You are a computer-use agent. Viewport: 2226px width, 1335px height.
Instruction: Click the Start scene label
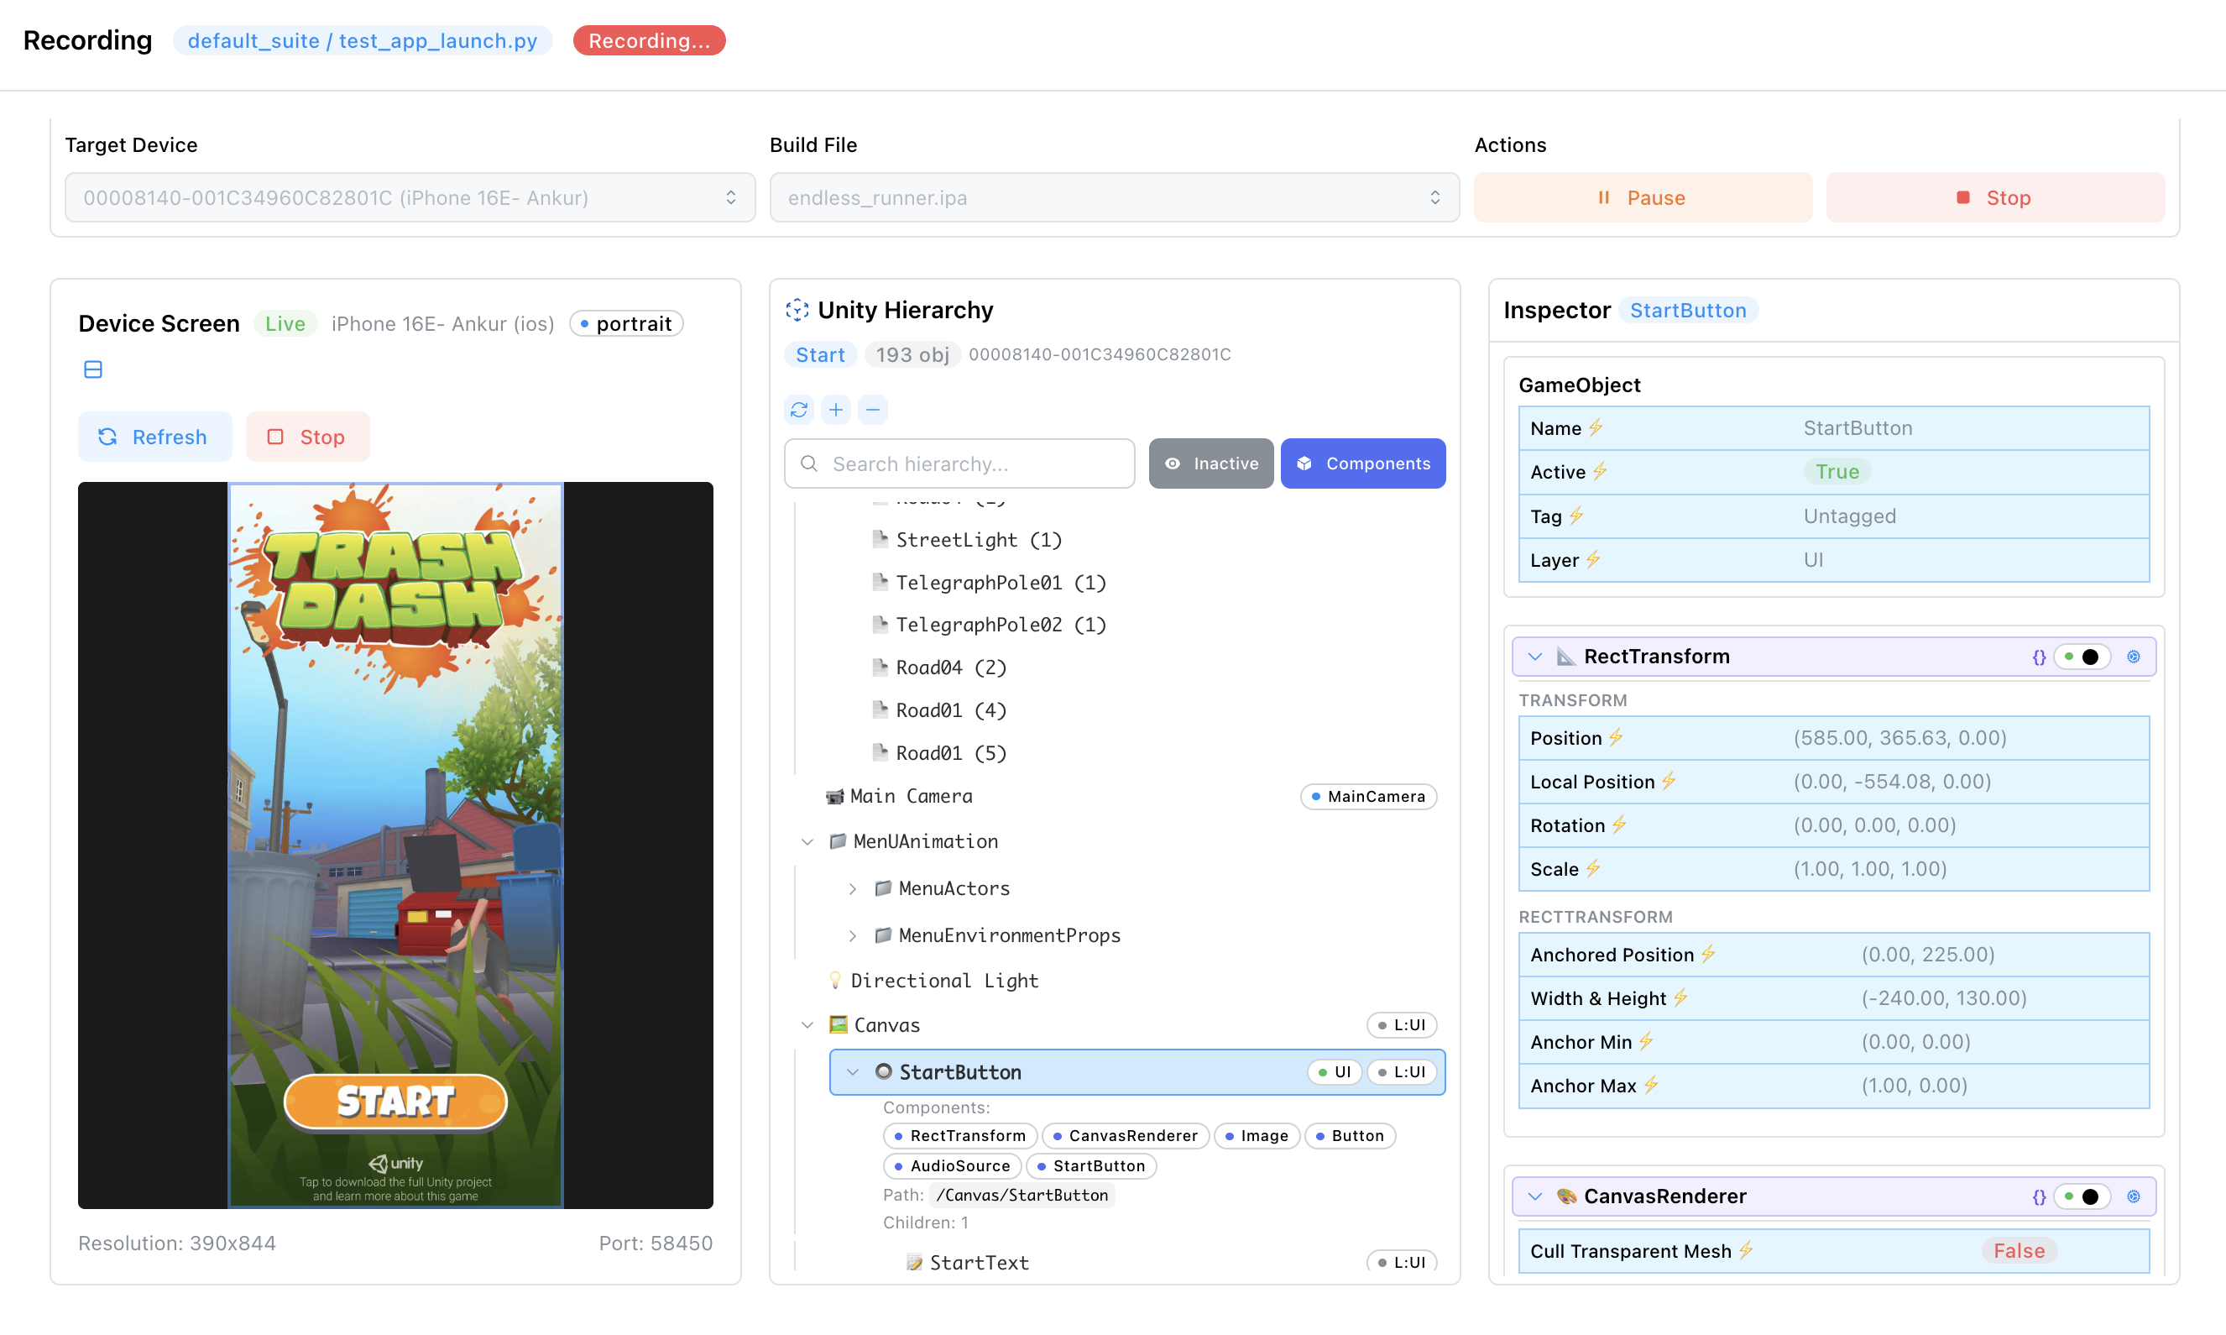[x=819, y=354]
